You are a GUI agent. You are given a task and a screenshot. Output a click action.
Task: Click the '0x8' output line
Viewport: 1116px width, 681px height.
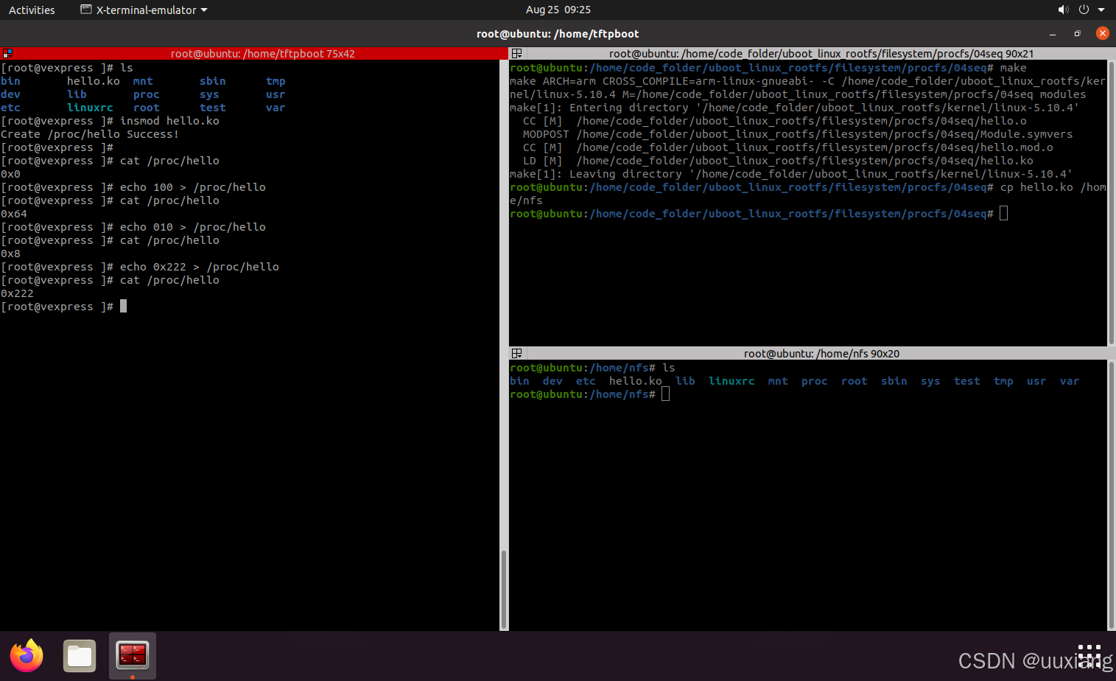pos(11,254)
